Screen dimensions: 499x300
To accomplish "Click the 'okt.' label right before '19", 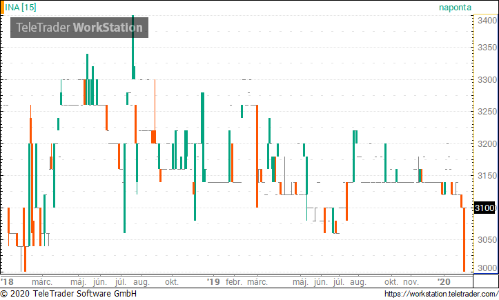I will (x=172, y=282).
